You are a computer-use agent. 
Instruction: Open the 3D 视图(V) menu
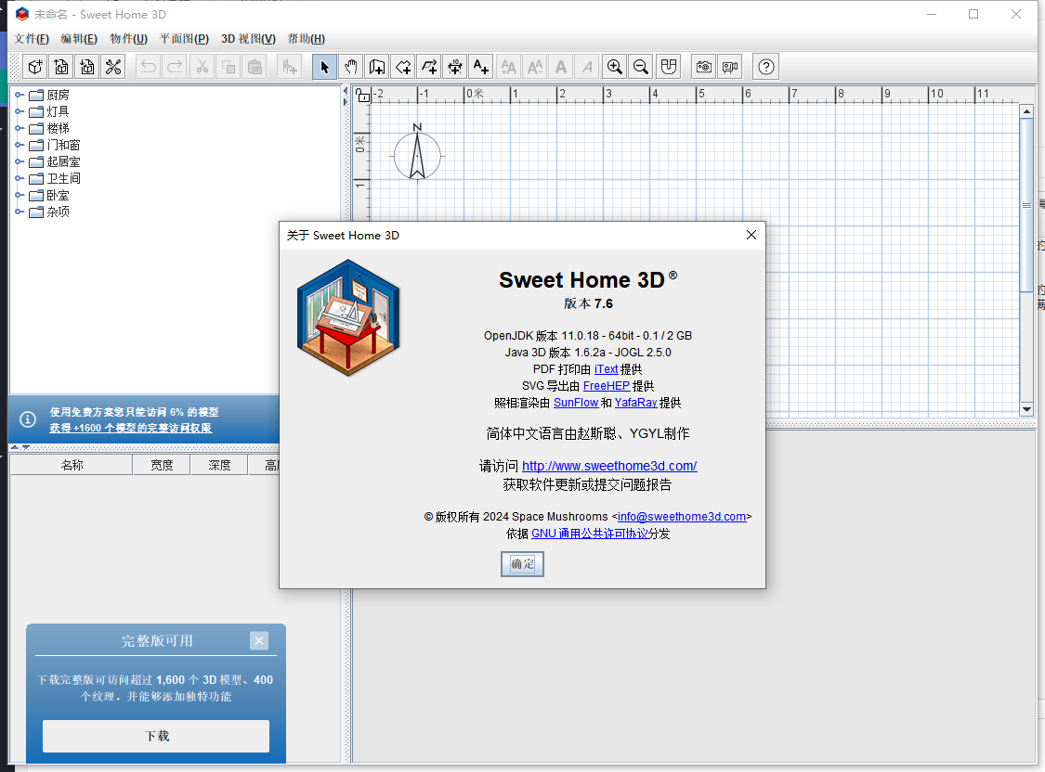(x=248, y=39)
